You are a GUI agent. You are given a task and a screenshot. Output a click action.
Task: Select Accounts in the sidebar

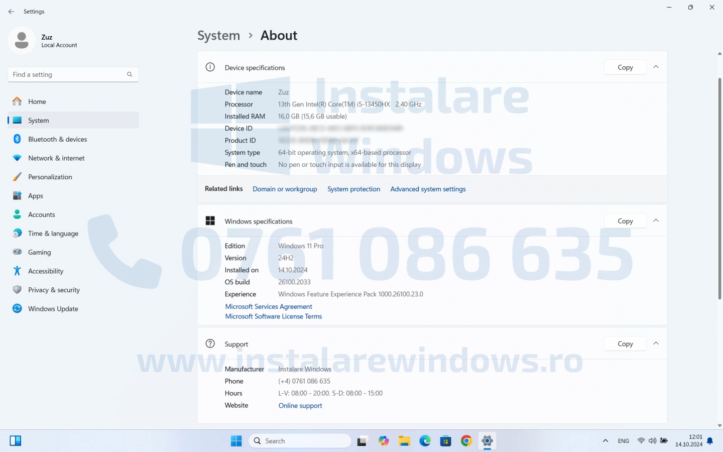pyautogui.click(x=42, y=214)
